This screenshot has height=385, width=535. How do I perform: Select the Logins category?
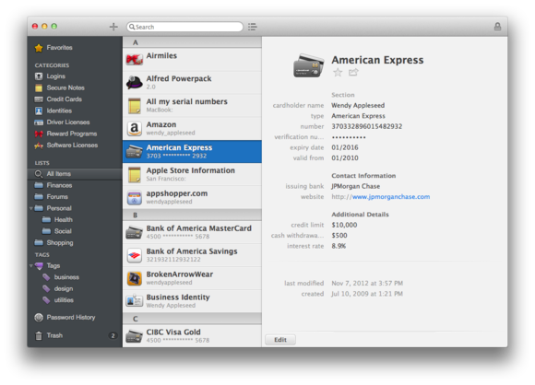[x=75, y=76]
